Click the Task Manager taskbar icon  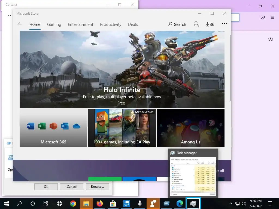pos(193,203)
